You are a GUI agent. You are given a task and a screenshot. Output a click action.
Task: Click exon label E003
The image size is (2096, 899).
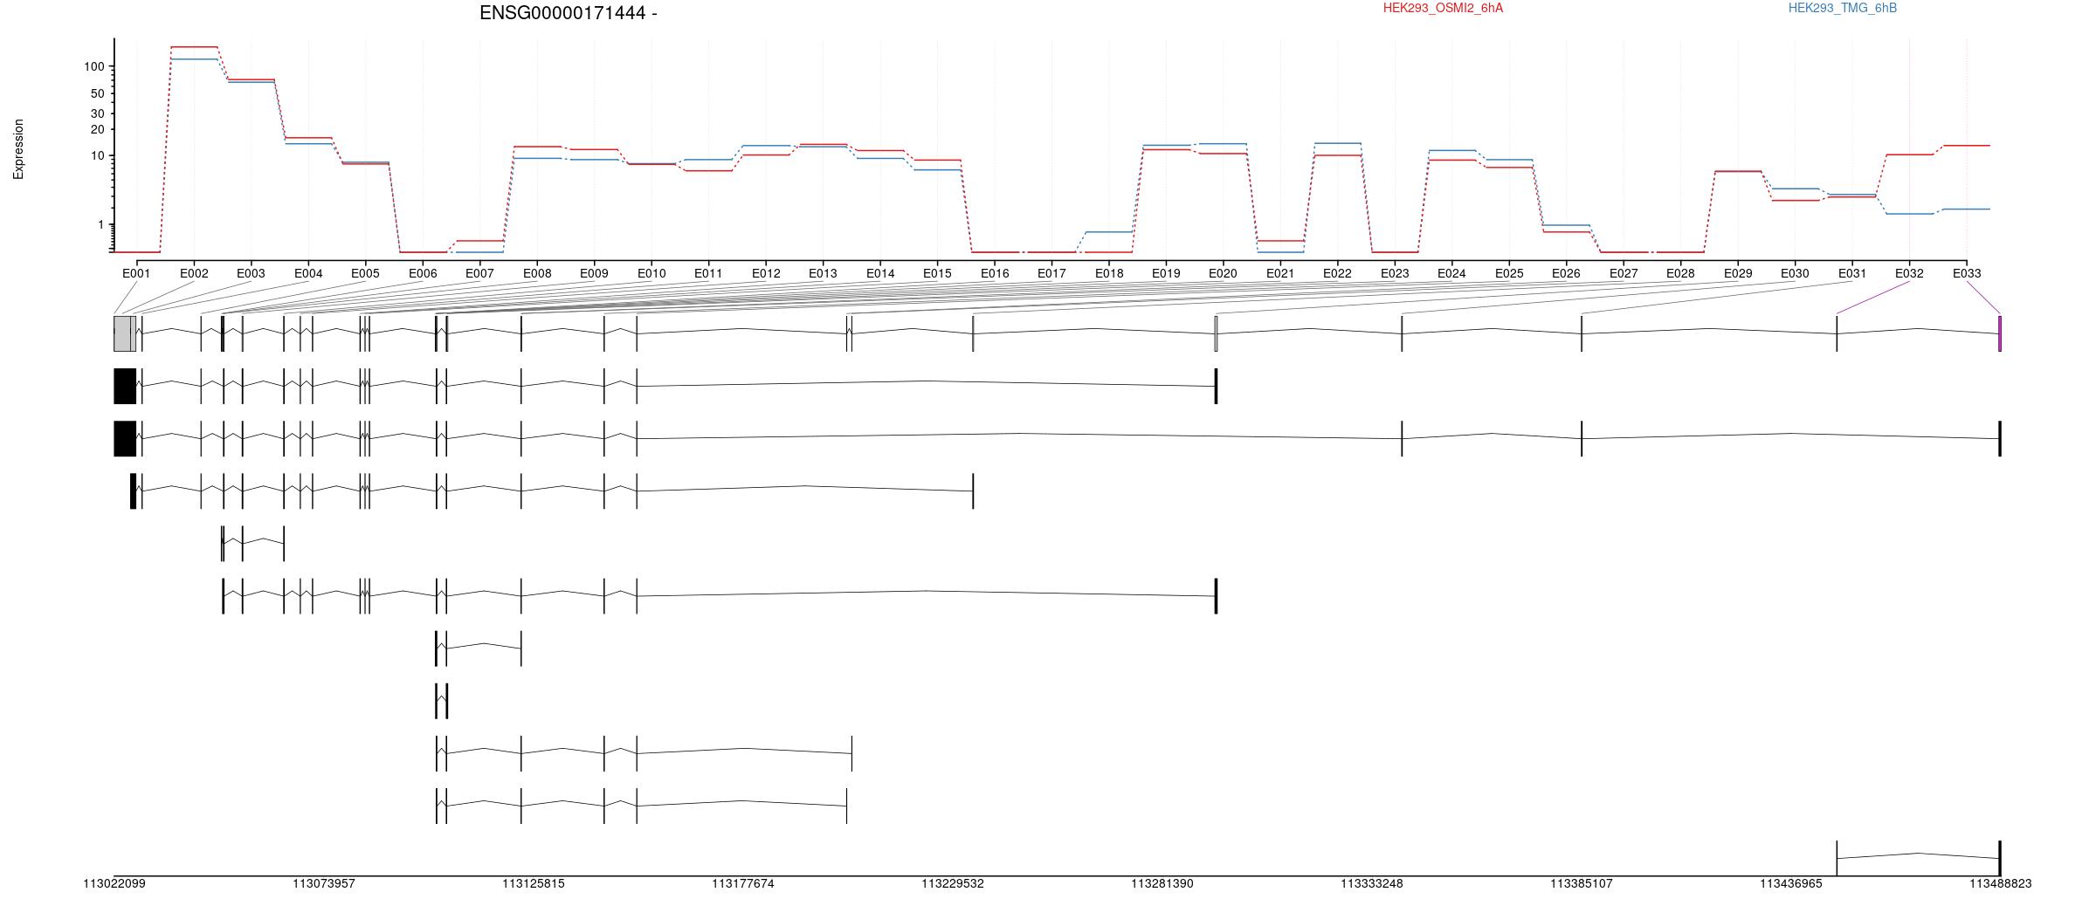point(251,273)
